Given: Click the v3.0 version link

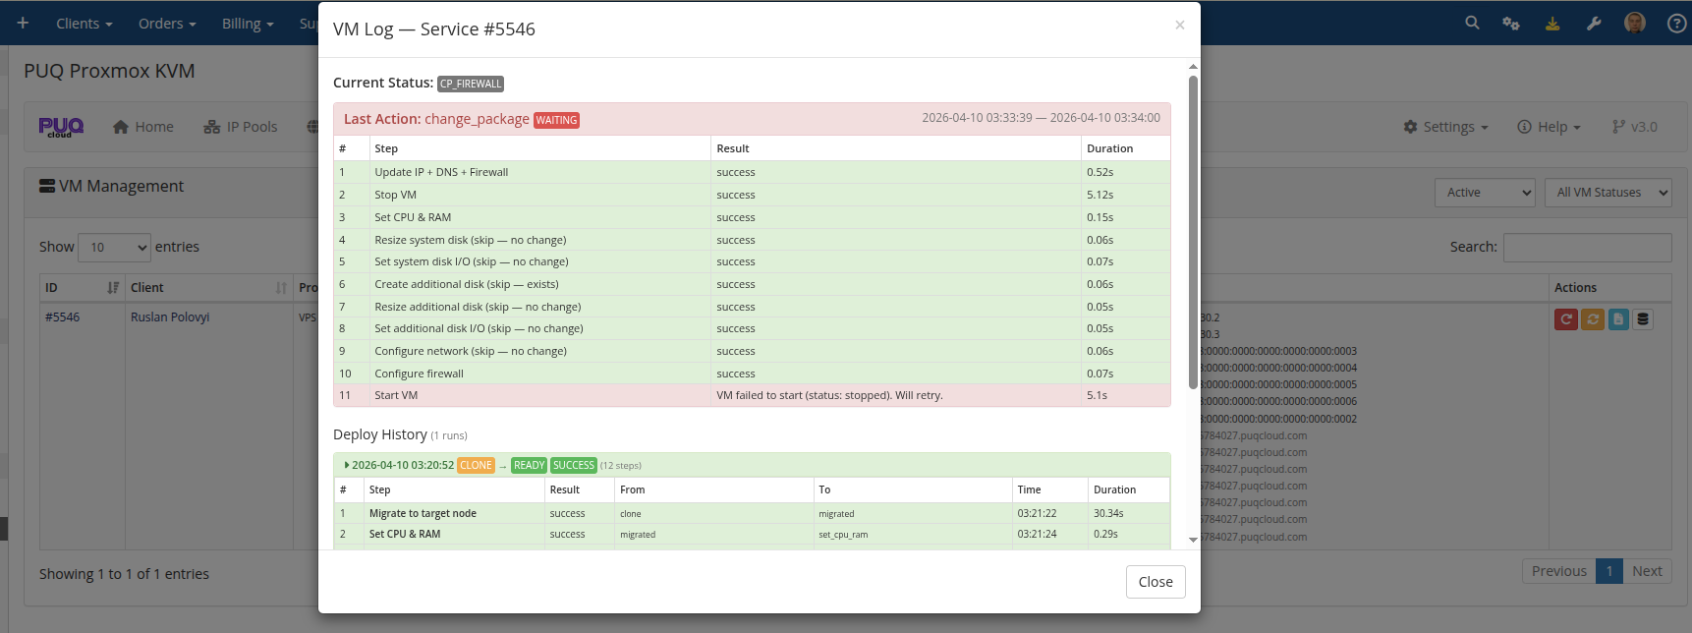Looking at the screenshot, I should 1635,127.
